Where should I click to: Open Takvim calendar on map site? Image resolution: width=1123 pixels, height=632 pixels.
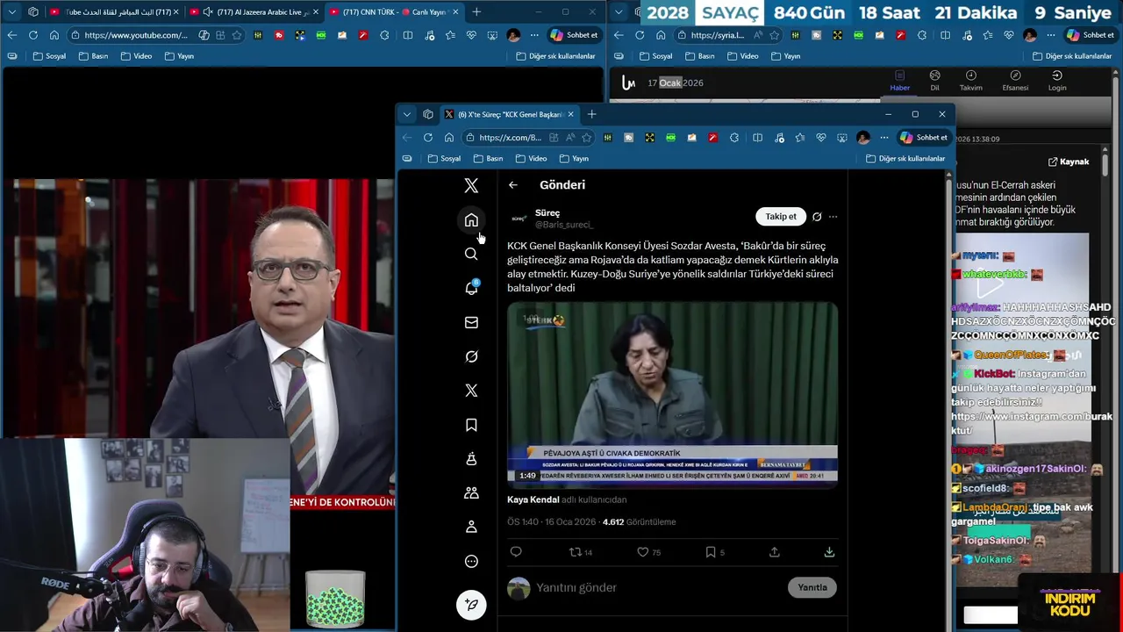point(970,81)
